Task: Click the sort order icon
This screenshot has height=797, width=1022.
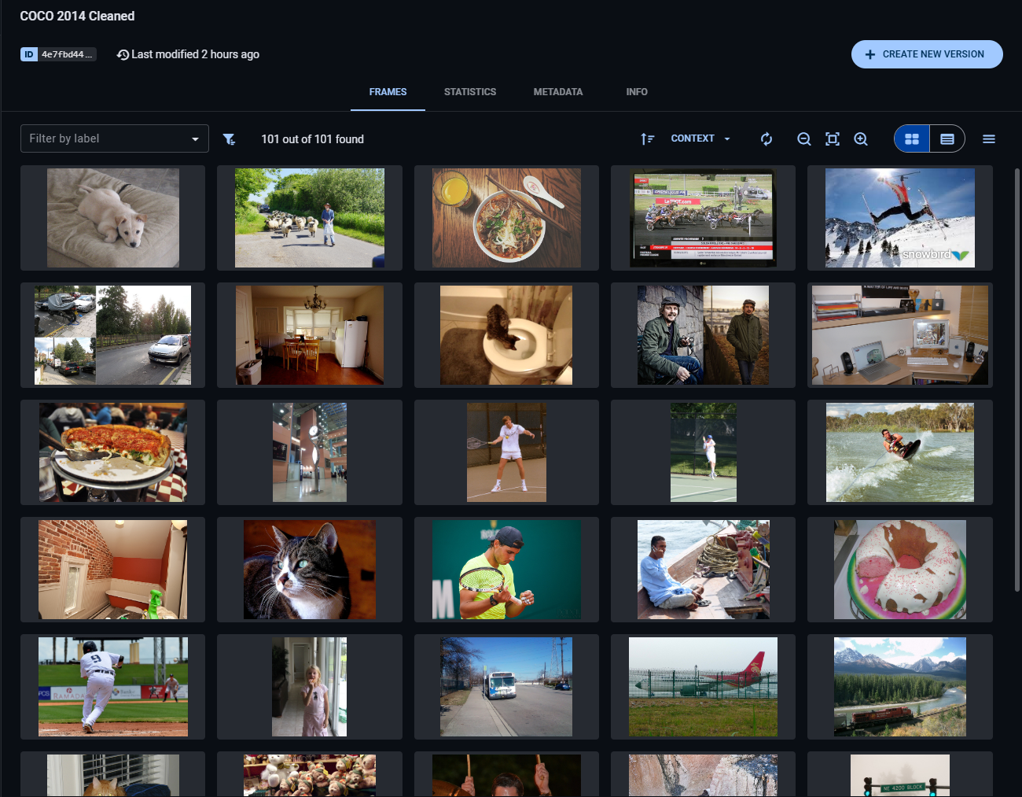Action: 647,138
